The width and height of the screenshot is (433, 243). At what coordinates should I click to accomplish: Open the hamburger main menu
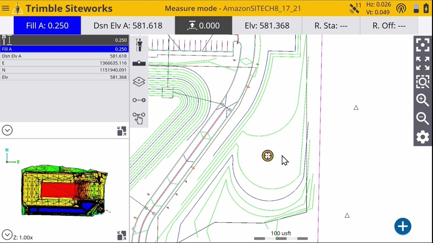[5, 8]
